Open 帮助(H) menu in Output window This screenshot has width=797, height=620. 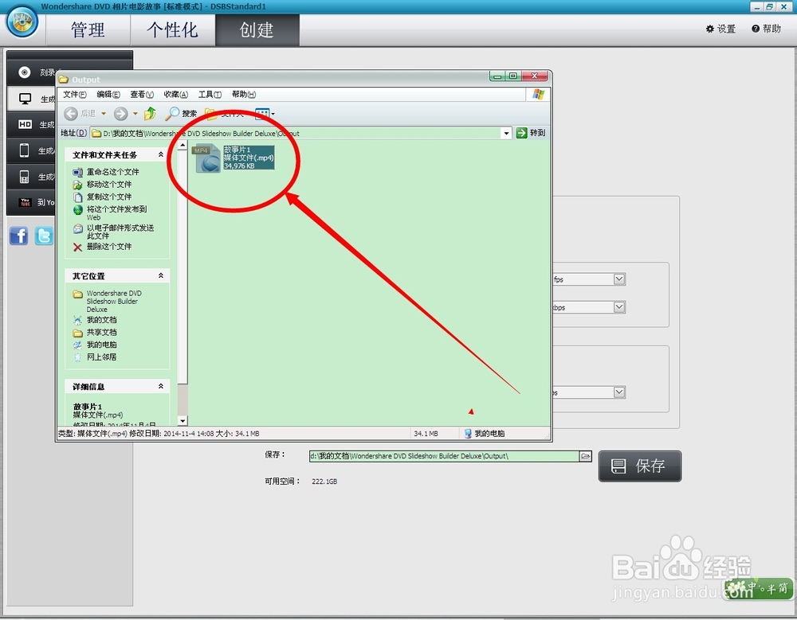[x=244, y=95]
